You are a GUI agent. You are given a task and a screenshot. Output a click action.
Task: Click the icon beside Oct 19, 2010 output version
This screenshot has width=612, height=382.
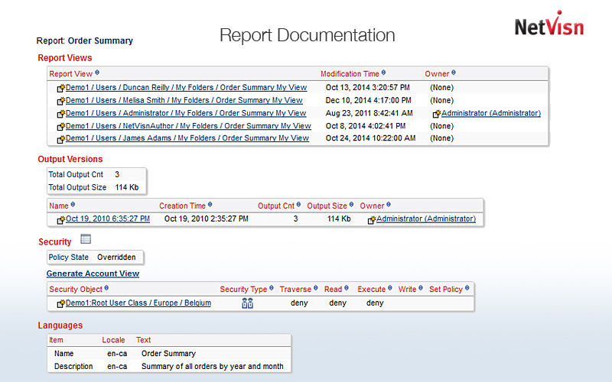tap(60, 220)
